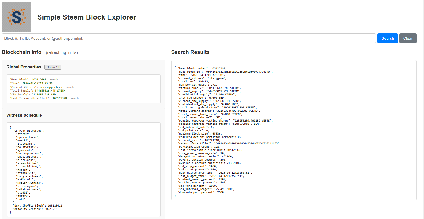Viewport: 424px width, 219px height.
Task: Click witness "hoasen" in the schedule list
Action: click(23, 170)
